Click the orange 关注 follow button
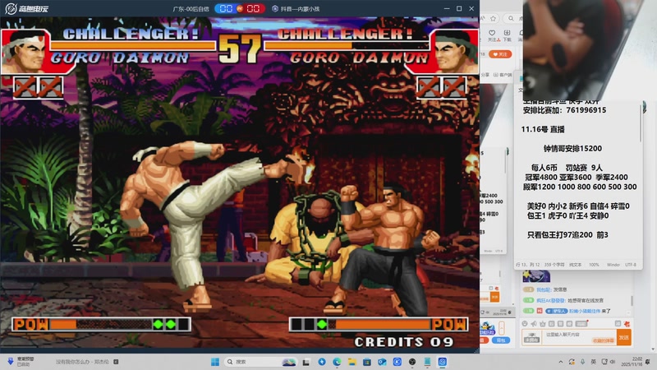 500,54
